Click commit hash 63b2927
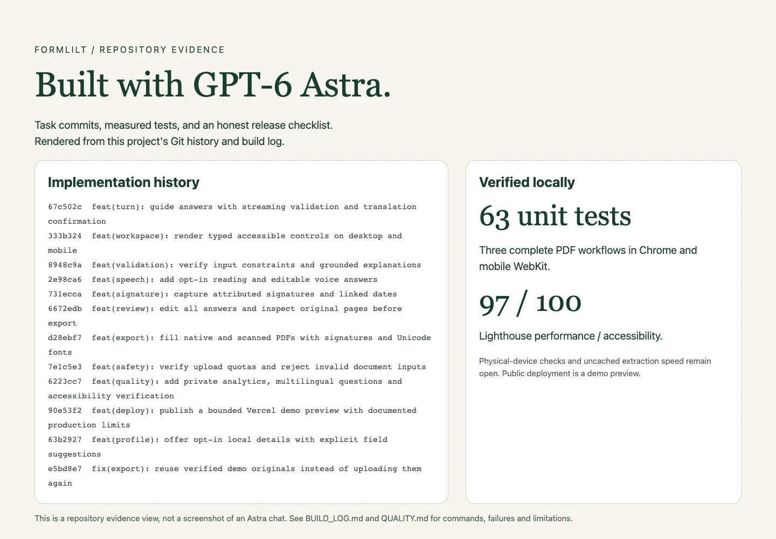Viewport: 776px width, 539px height. 65,440
